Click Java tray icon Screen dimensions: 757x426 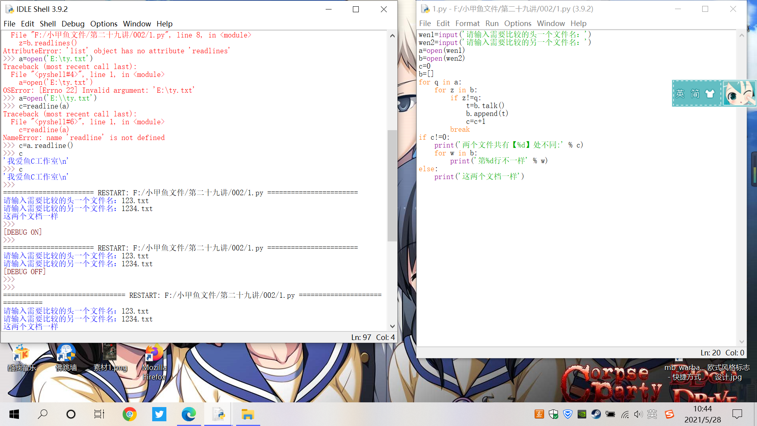click(539, 414)
